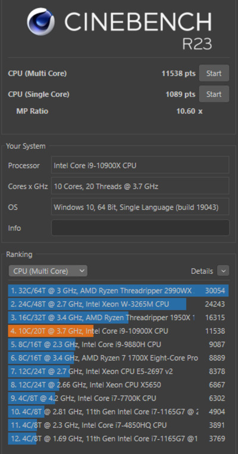Start the CPU Single Core benchmark
This screenshot has width=238, height=454.
point(214,94)
